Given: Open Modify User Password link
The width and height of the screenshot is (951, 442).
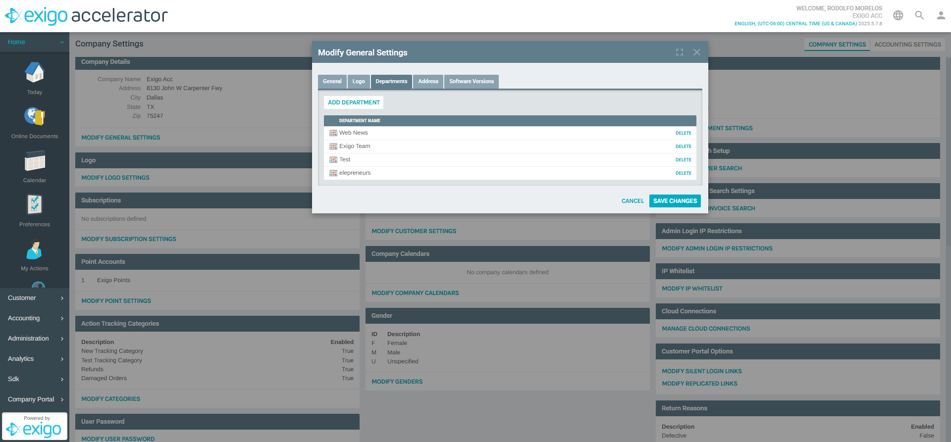Looking at the screenshot, I should click(x=118, y=439).
